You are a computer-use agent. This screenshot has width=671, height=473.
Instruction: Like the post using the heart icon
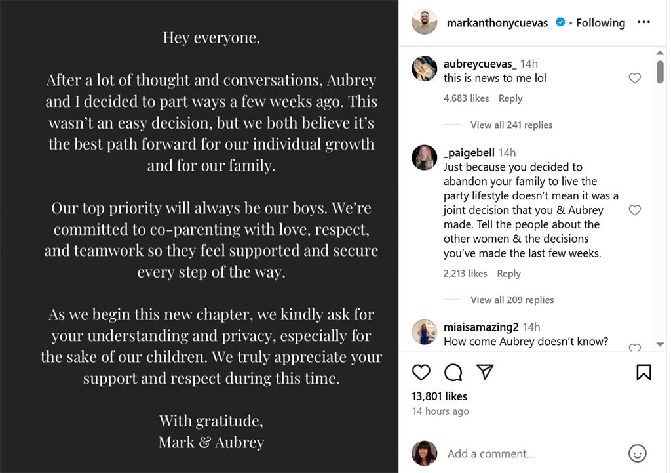click(x=421, y=372)
